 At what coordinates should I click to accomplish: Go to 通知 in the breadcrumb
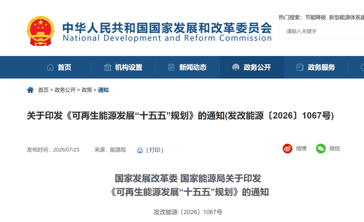point(103,90)
